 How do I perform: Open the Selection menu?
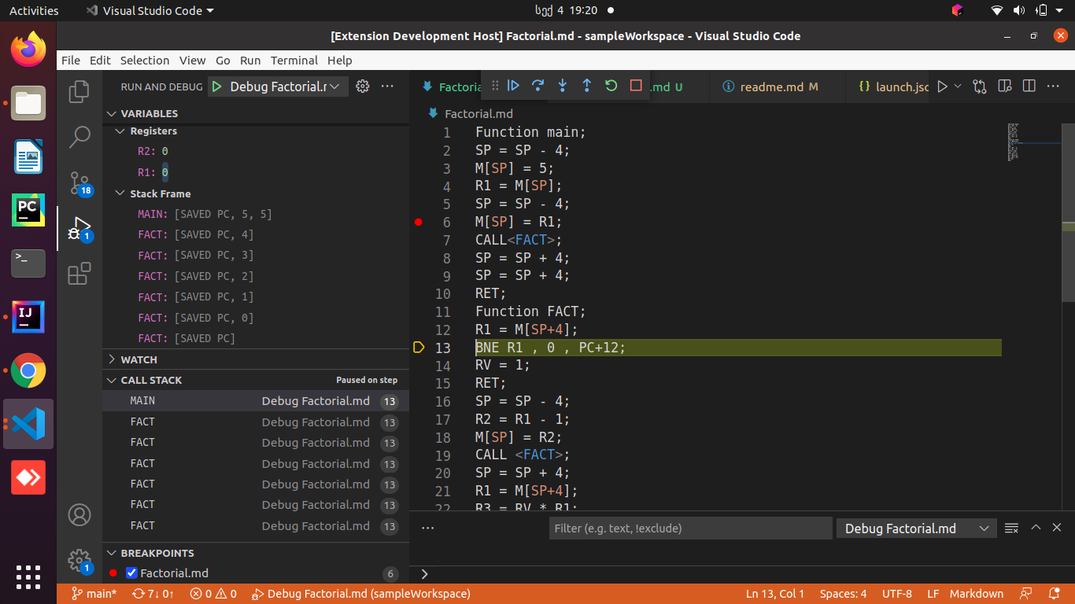(x=145, y=61)
